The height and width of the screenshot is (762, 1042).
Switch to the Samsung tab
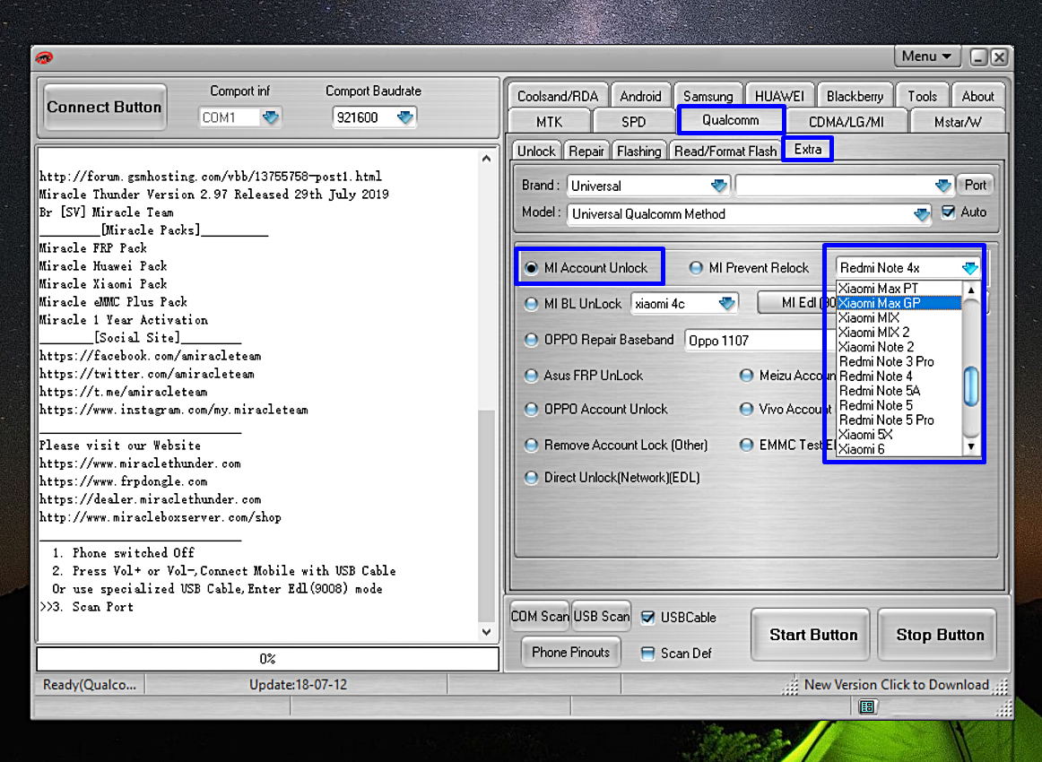tap(708, 97)
